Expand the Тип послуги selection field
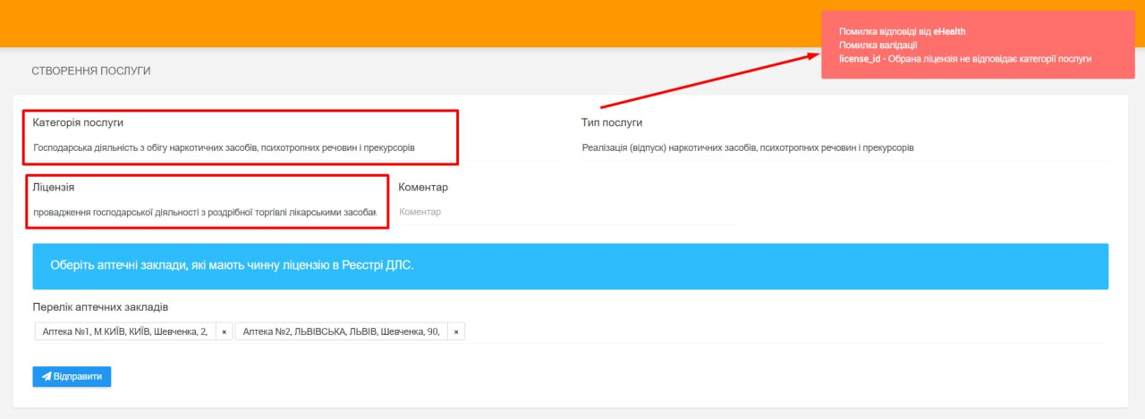This screenshot has width=1145, height=419. pos(747,147)
